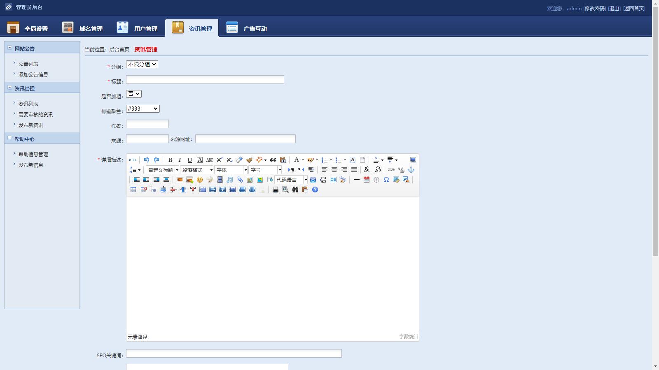Toggle underline formatting in editor
The image size is (659, 370).
[x=189, y=160]
